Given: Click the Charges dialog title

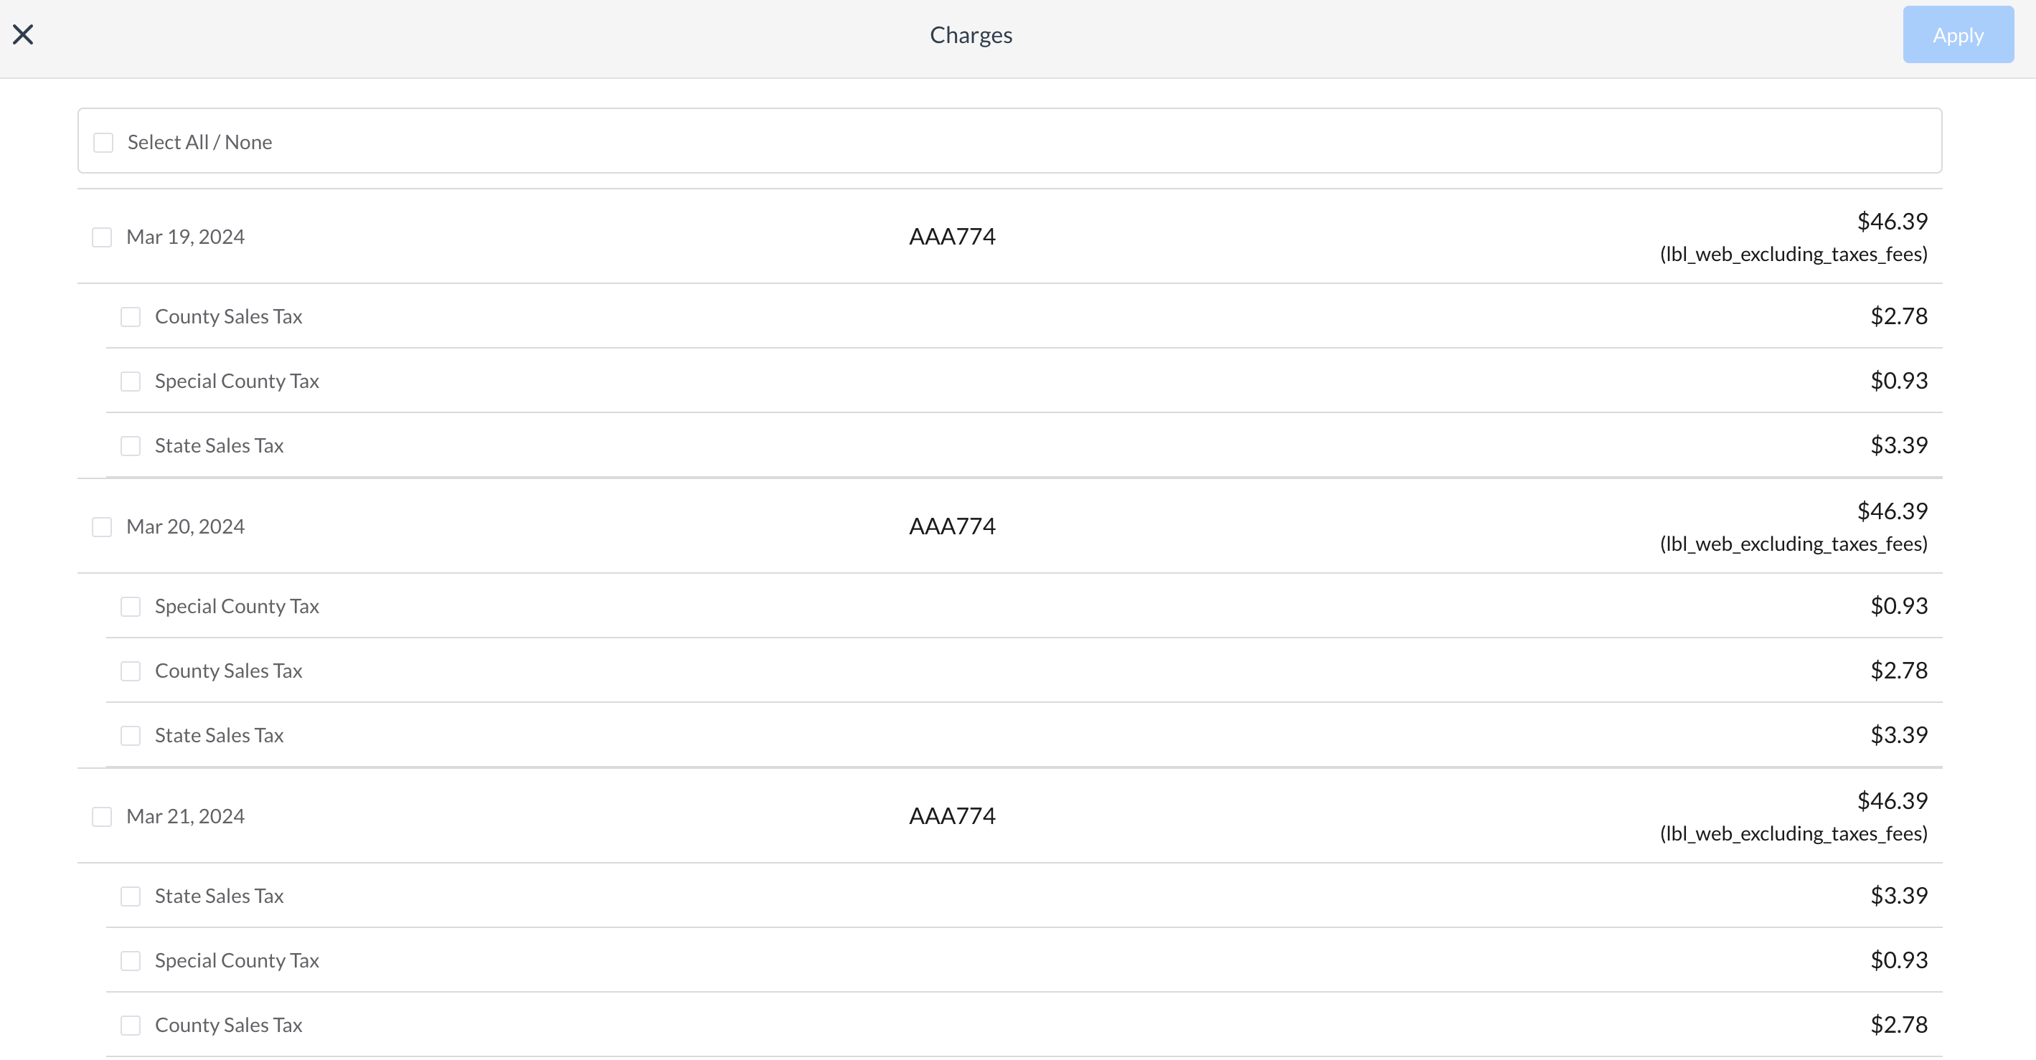Looking at the screenshot, I should pos(971,34).
